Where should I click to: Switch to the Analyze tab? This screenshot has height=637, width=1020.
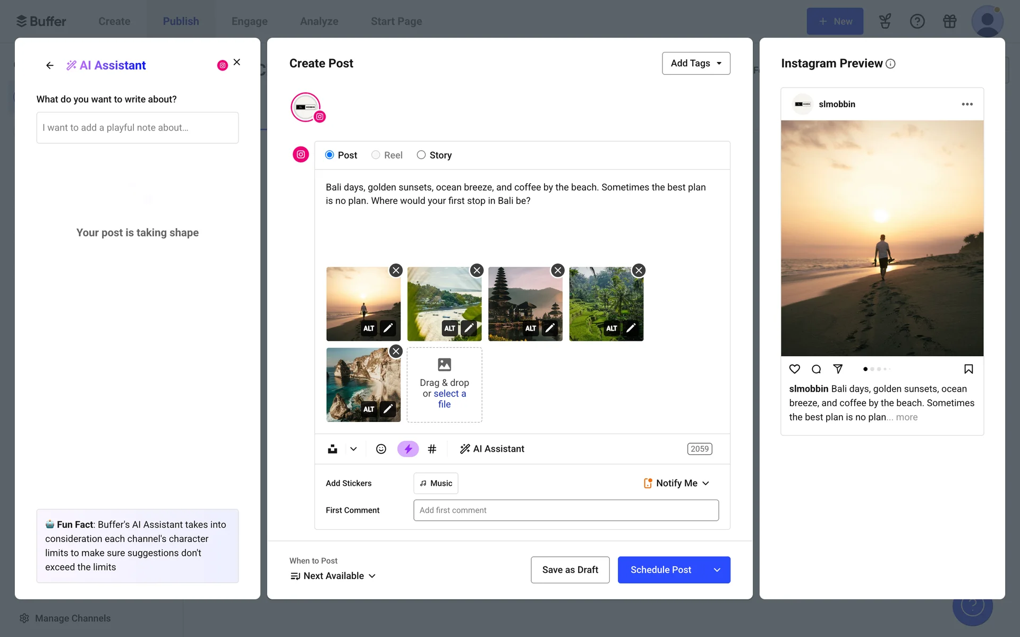(x=319, y=21)
